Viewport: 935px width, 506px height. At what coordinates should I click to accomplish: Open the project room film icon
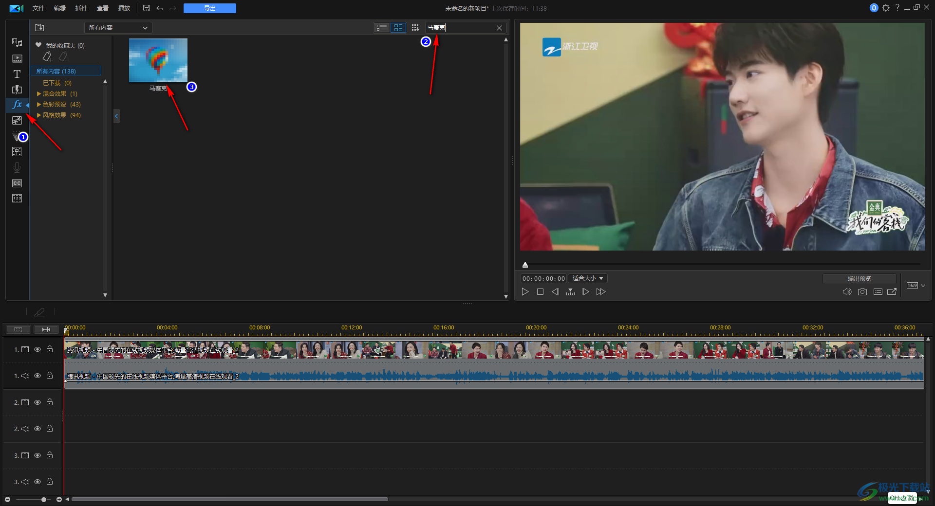[x=17, y=58]
